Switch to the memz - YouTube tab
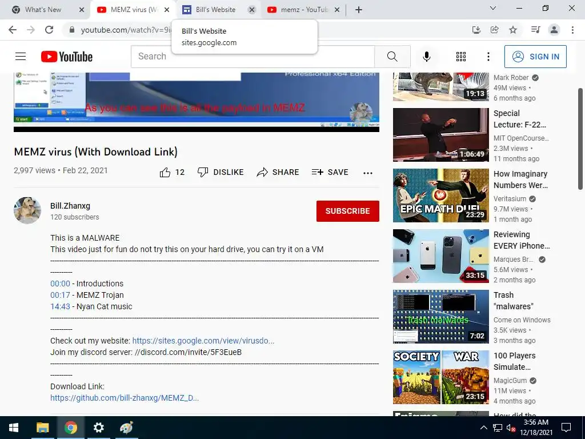The width and height of the screenshot is (585, 439). (x=304, y=10)
